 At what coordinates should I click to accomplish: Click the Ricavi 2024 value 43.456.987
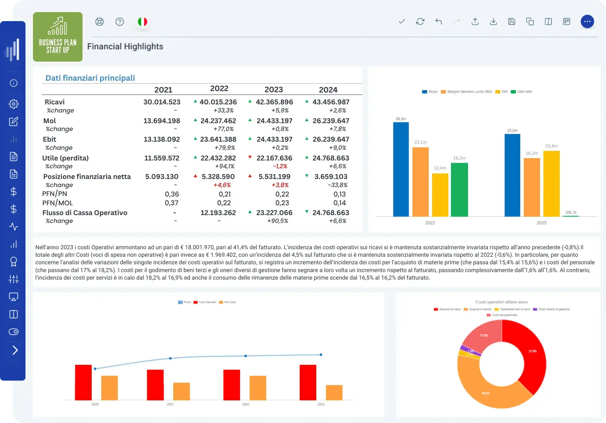(x=331, y=102)
